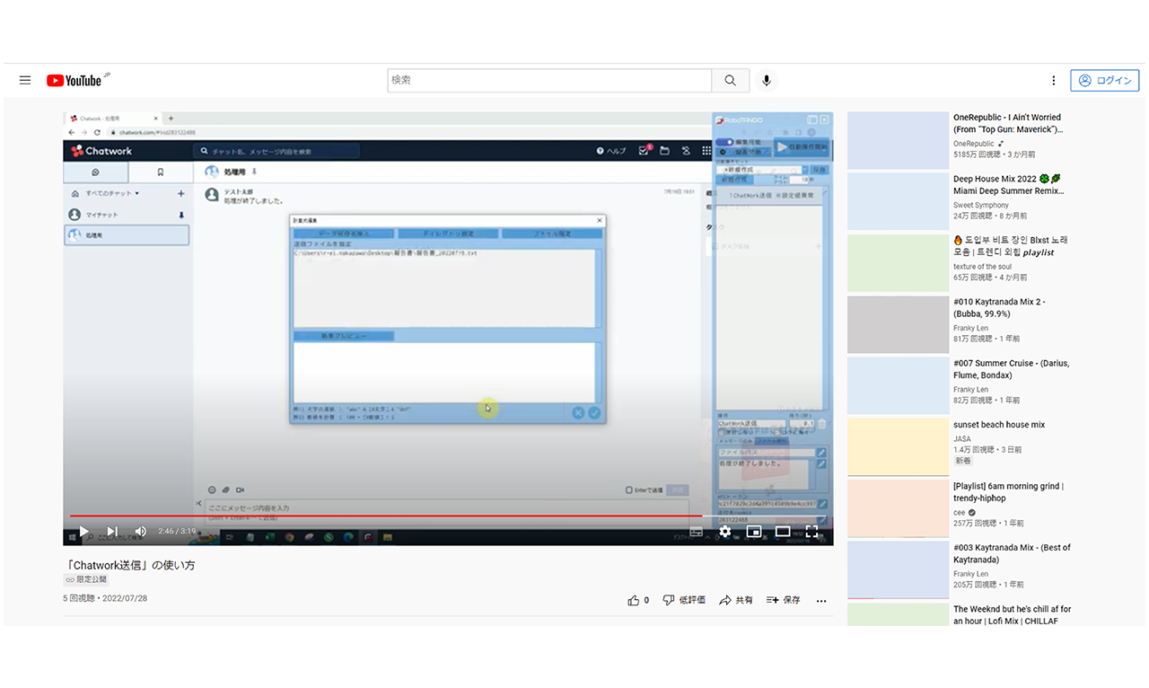The height and width of the screenshot is (688, 1149).
Task: Mute the video player volume
Action: (x=141, y=532)
